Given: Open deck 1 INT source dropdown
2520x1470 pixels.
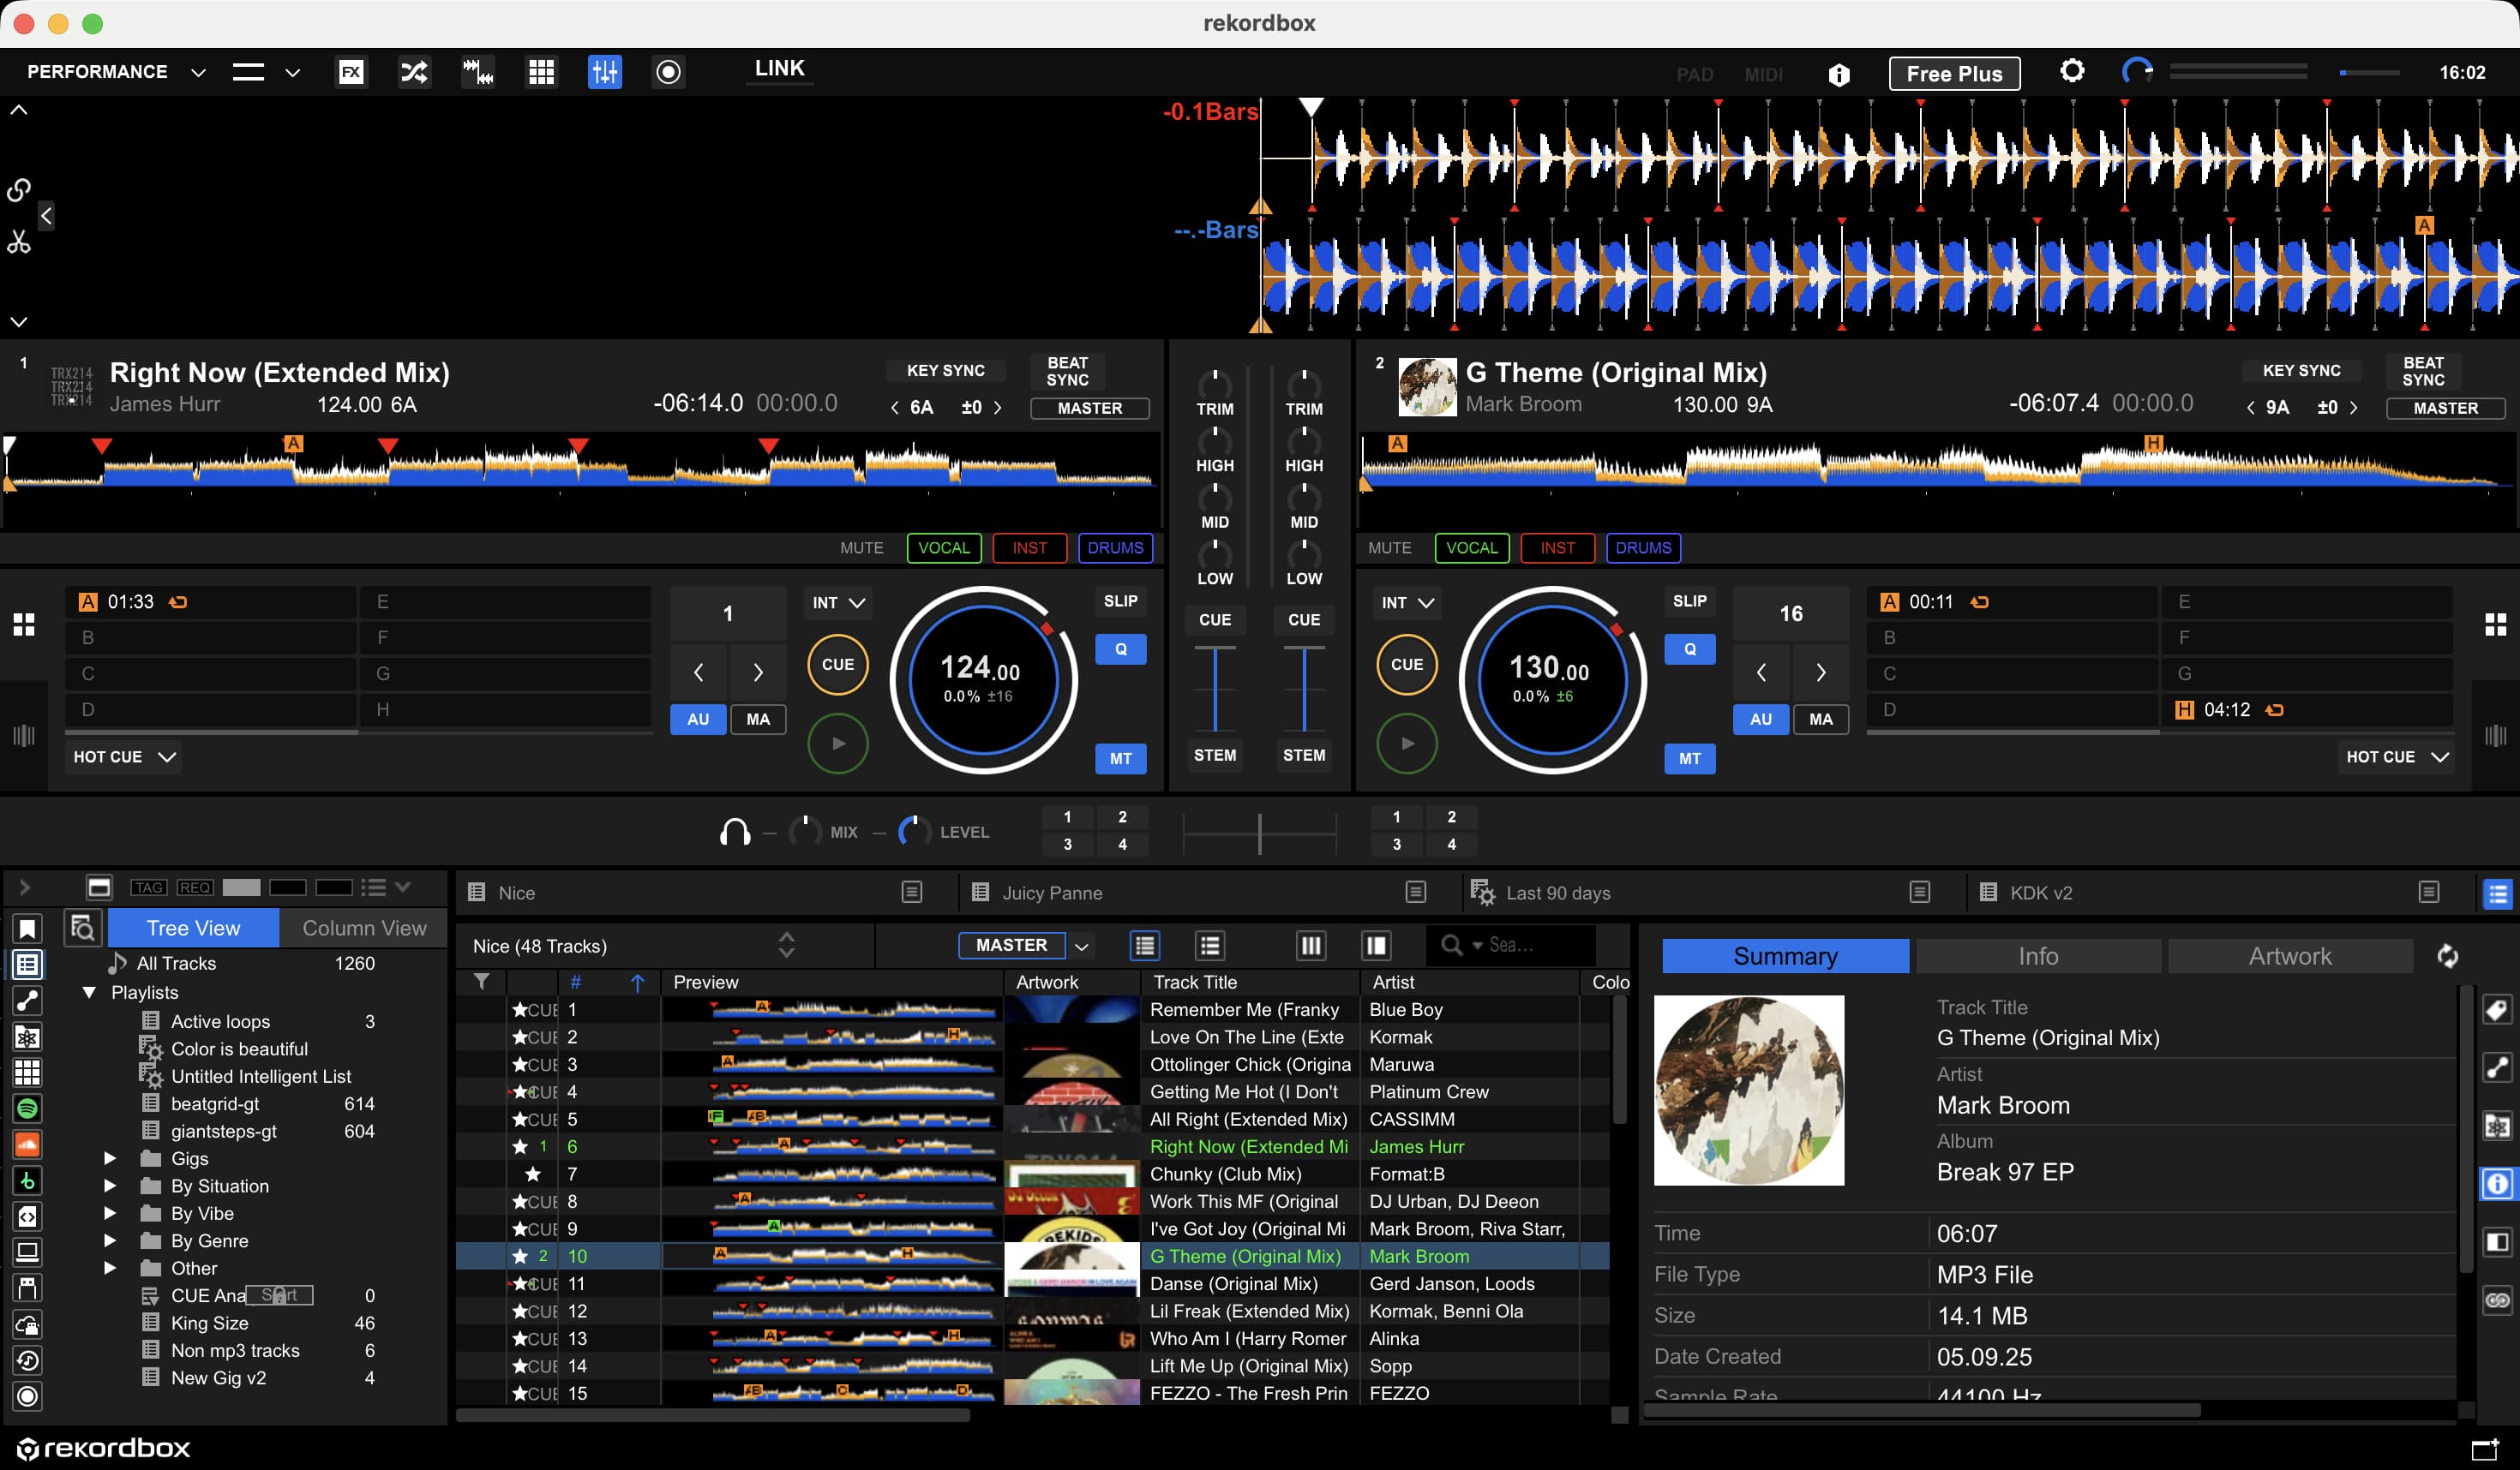Looking at the screenshot, I should [x=838, y=602].
